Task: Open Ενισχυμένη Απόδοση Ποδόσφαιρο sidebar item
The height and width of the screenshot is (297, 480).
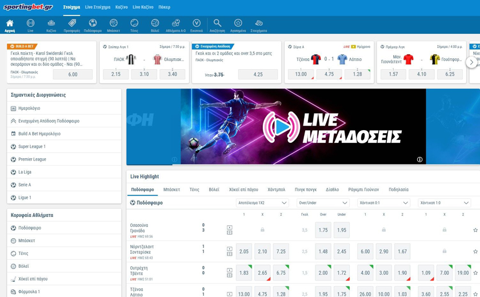Action: click(x=64, y=121)
